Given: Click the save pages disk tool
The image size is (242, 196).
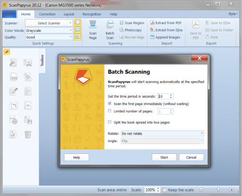Looking at the screenshot, I should (28, 120).
